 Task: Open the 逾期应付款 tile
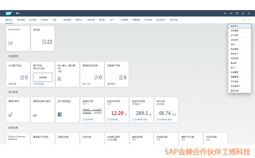pos(92,110)
